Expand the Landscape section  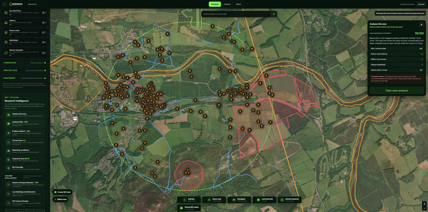click(25, 63)
